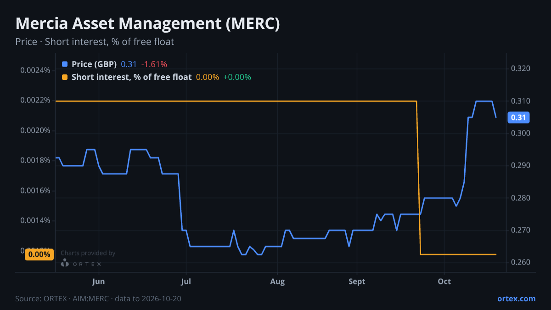Toggle the Price (GBP) legend label

point(94,64)
